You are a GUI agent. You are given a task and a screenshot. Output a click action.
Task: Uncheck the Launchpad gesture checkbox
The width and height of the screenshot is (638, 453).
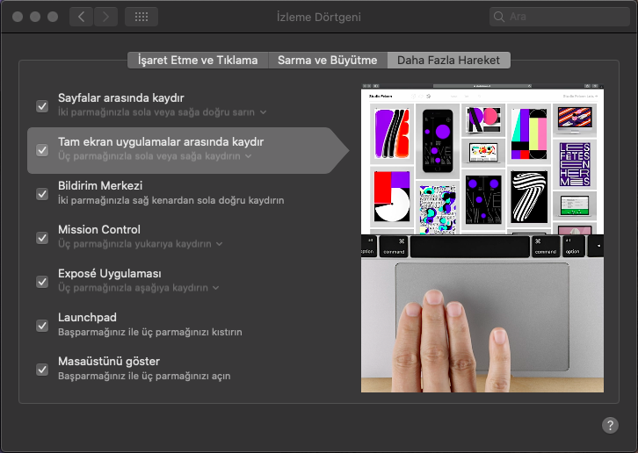42,325
